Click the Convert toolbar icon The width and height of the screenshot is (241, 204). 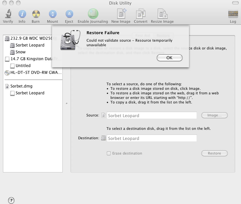click(141, 14)
